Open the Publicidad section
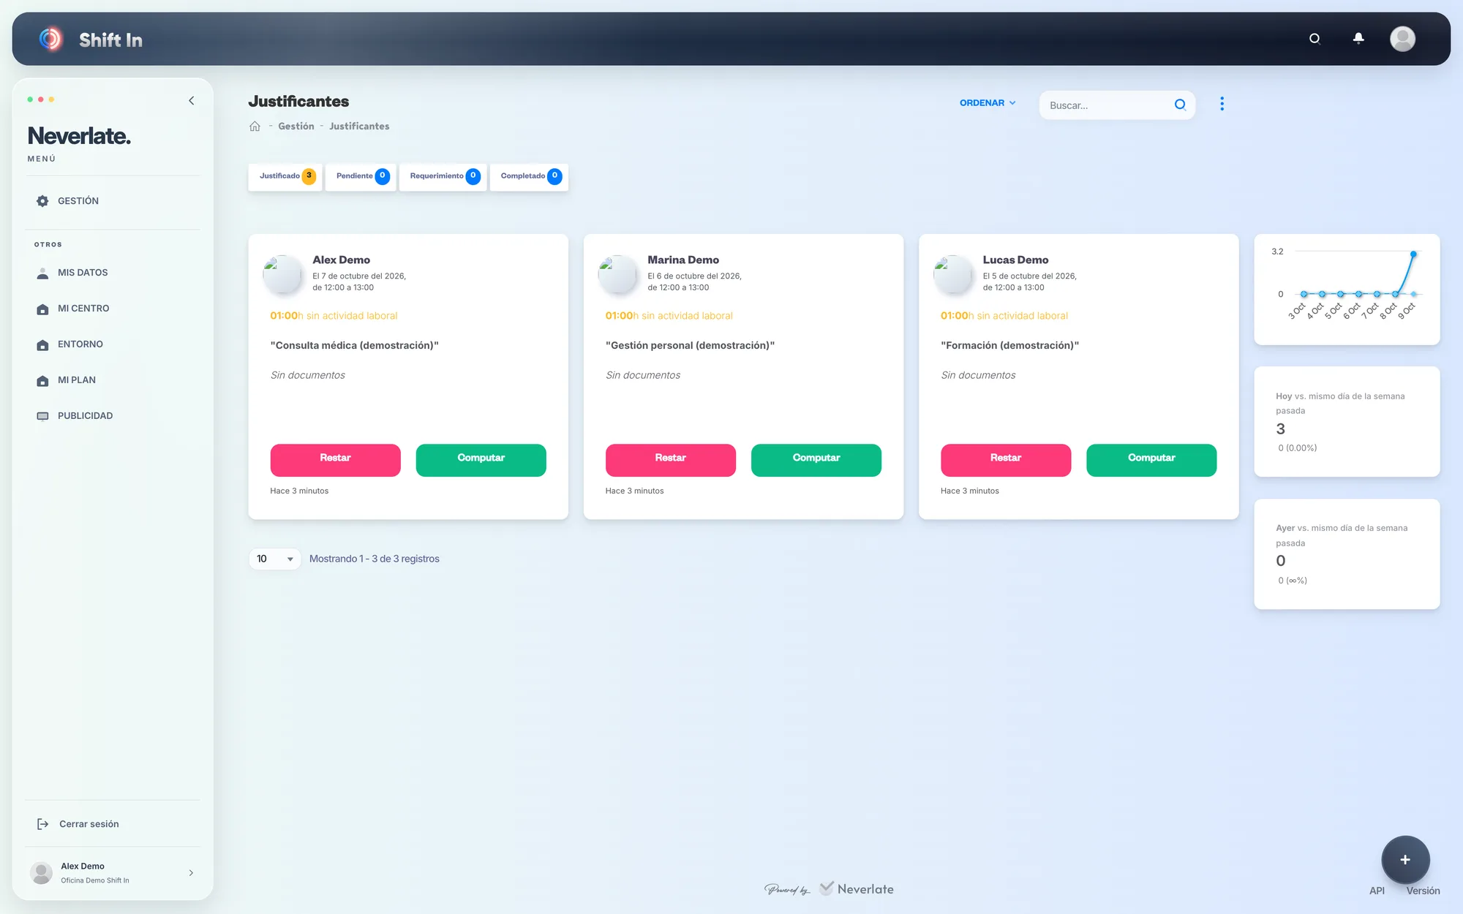1463x914 pixels. tap(113, 416)
